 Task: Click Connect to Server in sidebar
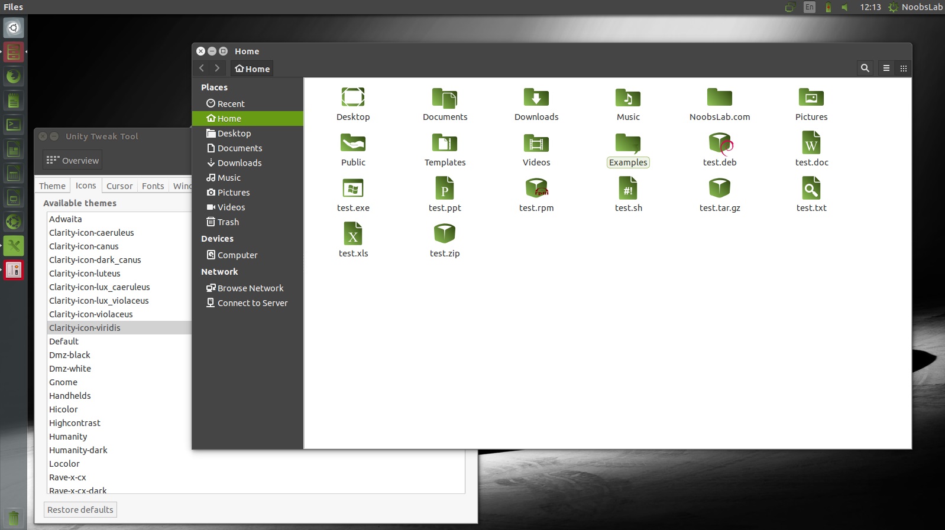(x=248, y=303)
